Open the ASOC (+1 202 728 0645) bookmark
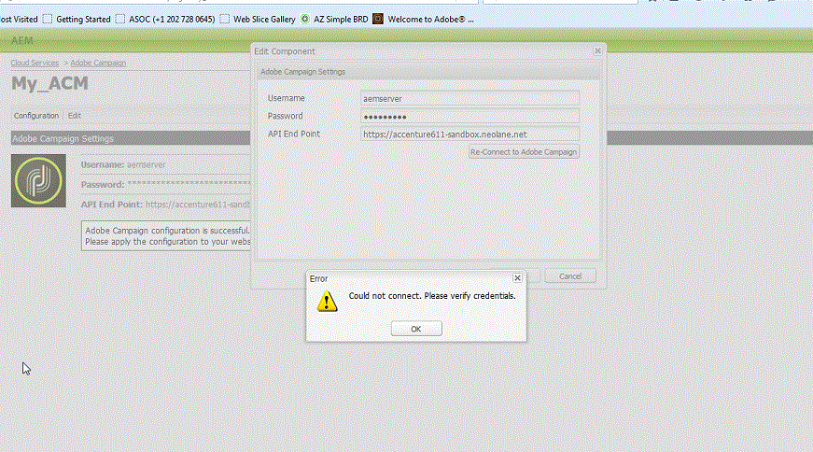Screen dimensions: 813x452 pyautogui.click(x=172, y=20)
